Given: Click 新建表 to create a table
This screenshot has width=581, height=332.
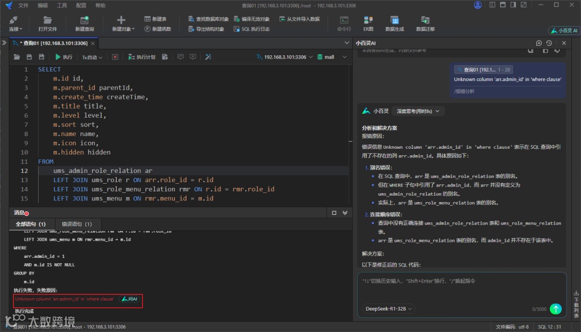Looking at the screenshot, I should tap(155, 19).
